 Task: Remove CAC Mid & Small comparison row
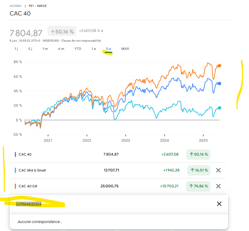218,170
